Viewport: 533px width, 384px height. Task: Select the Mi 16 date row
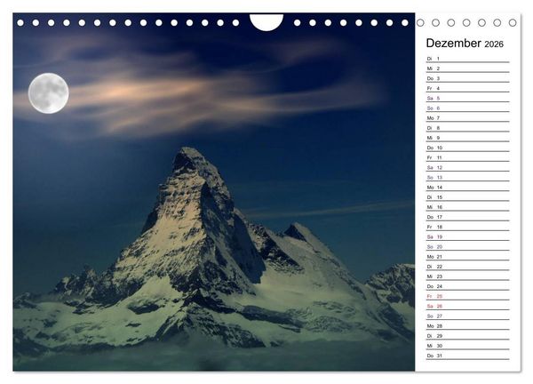[468, 207]
